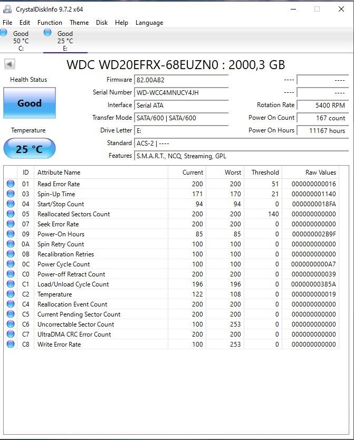Click the Good health status button

(x=30, y=103)
